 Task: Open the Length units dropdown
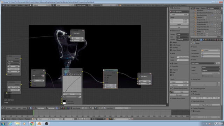pyautogui.click(x=211, y=68)
